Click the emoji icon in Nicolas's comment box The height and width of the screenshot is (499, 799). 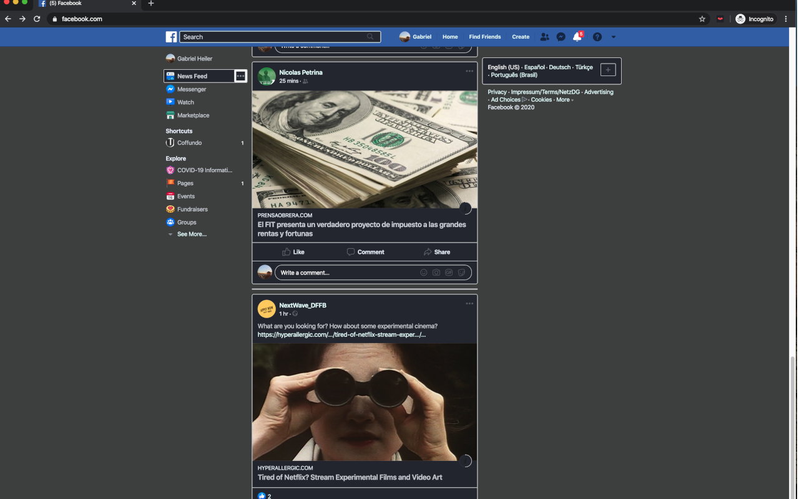tap(424, 273)
